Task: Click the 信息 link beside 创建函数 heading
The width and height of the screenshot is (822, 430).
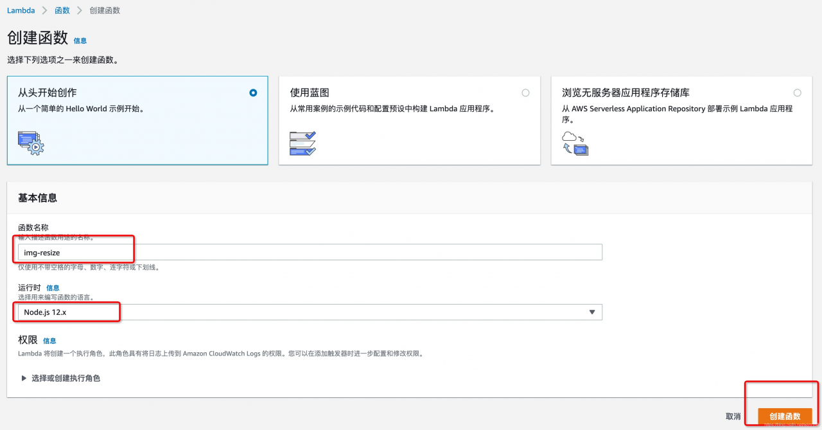Action: [x=80, y=40]
